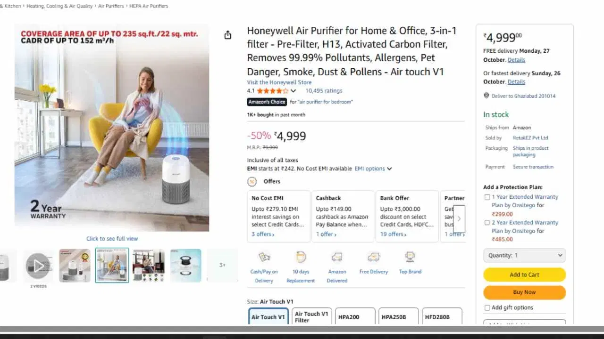
Task: Click the location pin to change delivery address
Action: (486, 96)
